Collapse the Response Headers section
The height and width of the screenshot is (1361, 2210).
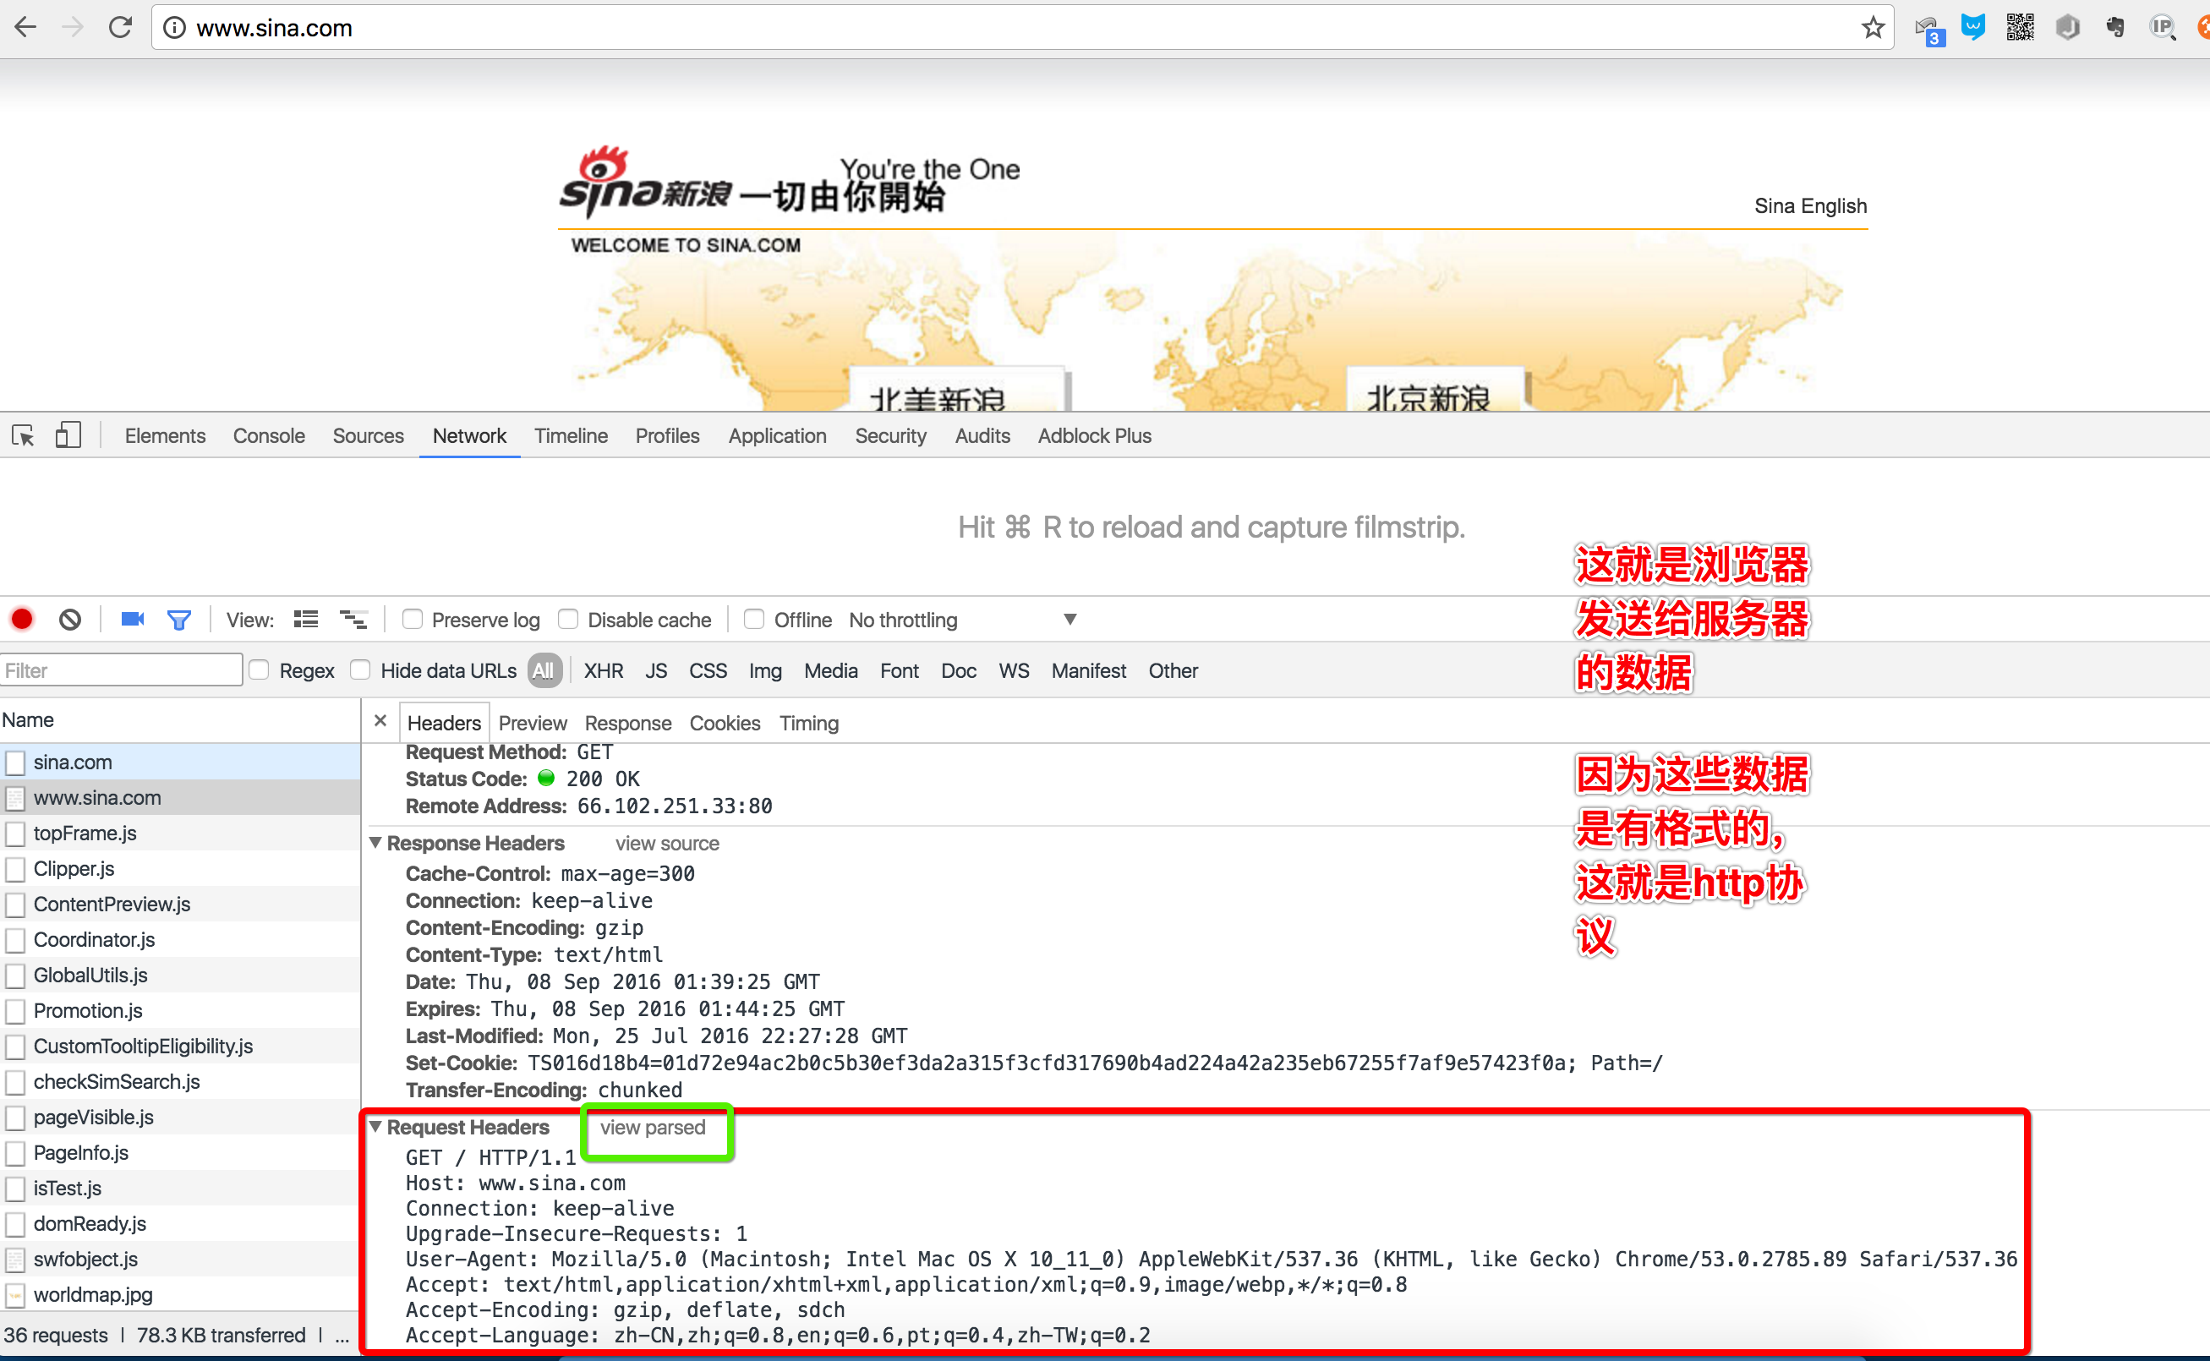(376, 844)
